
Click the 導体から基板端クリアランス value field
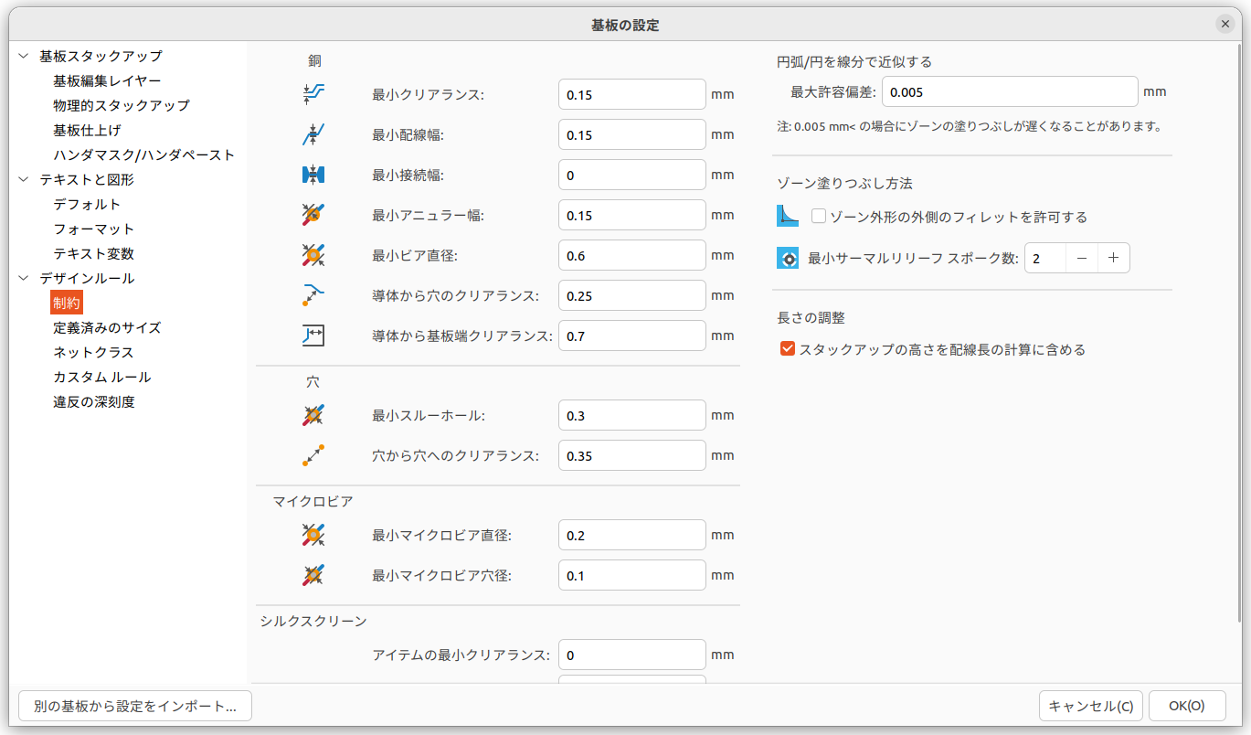click(x=632, y=336)
